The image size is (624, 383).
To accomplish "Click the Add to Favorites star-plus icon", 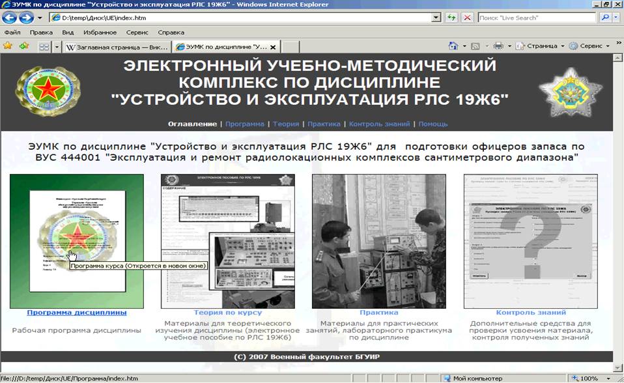I will (23, 46).
